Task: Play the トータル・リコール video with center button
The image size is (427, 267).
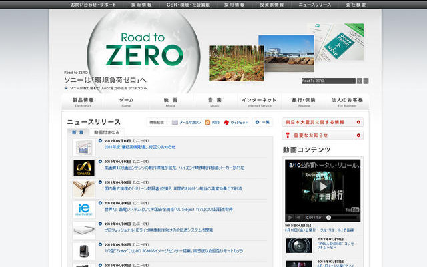Action: [323, 187]
